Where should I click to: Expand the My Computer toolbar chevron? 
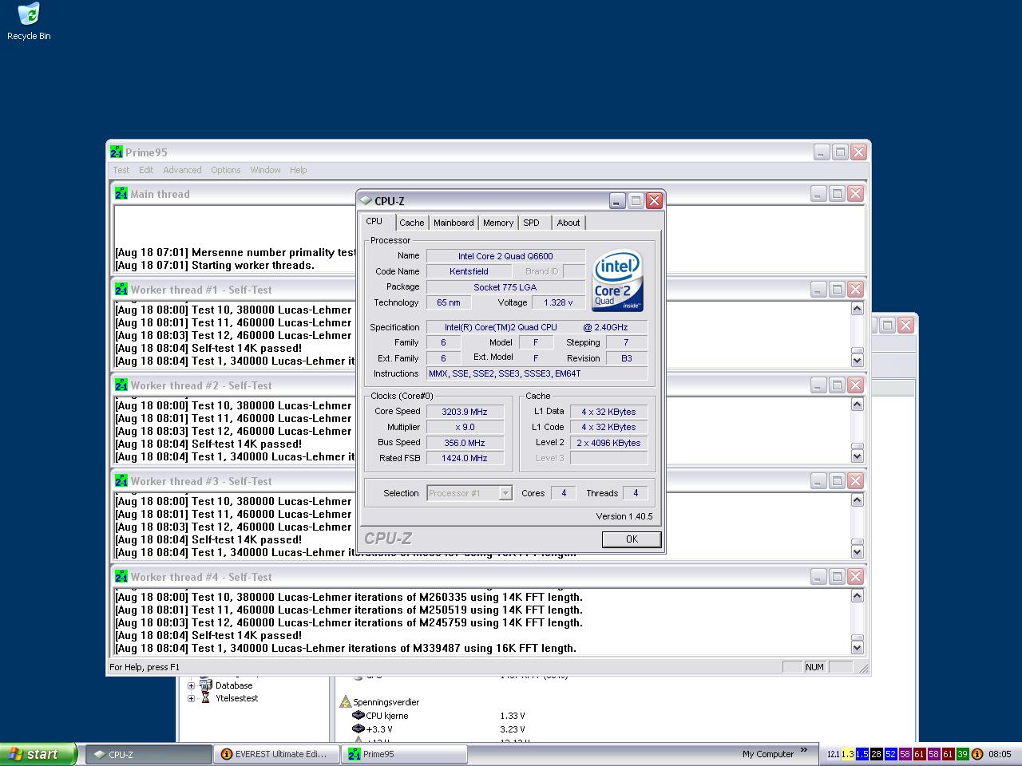(x=804, y=750)
